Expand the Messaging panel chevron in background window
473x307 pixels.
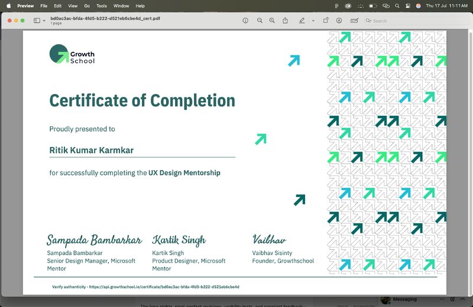point(462,299)
